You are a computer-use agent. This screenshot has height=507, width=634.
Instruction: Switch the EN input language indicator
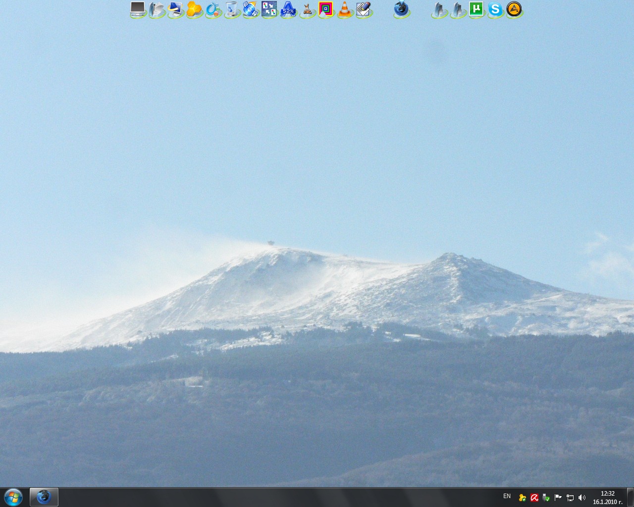[x=507, y=496]
